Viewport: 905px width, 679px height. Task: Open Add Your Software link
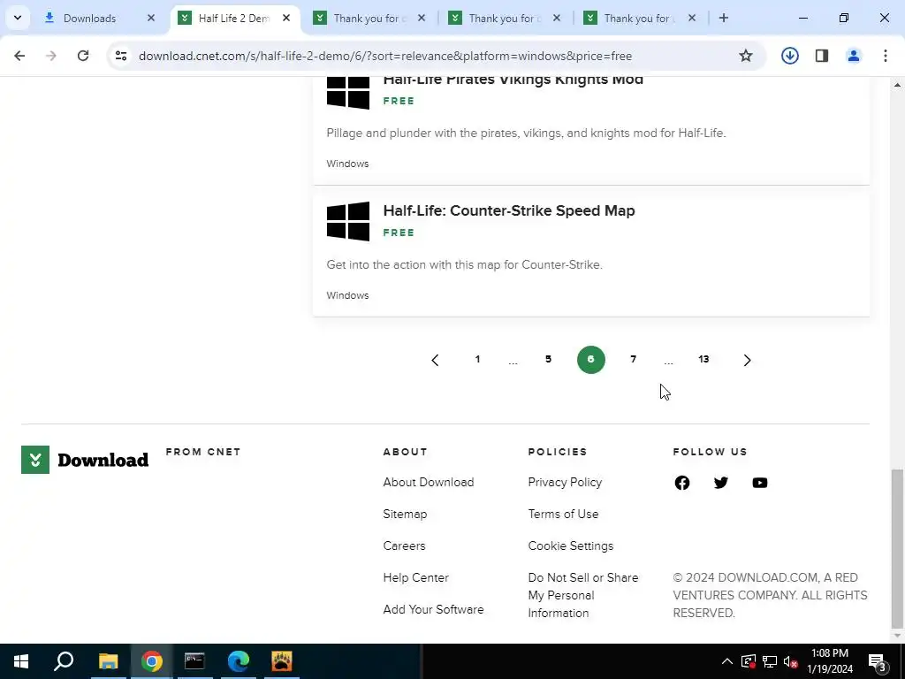433,609
